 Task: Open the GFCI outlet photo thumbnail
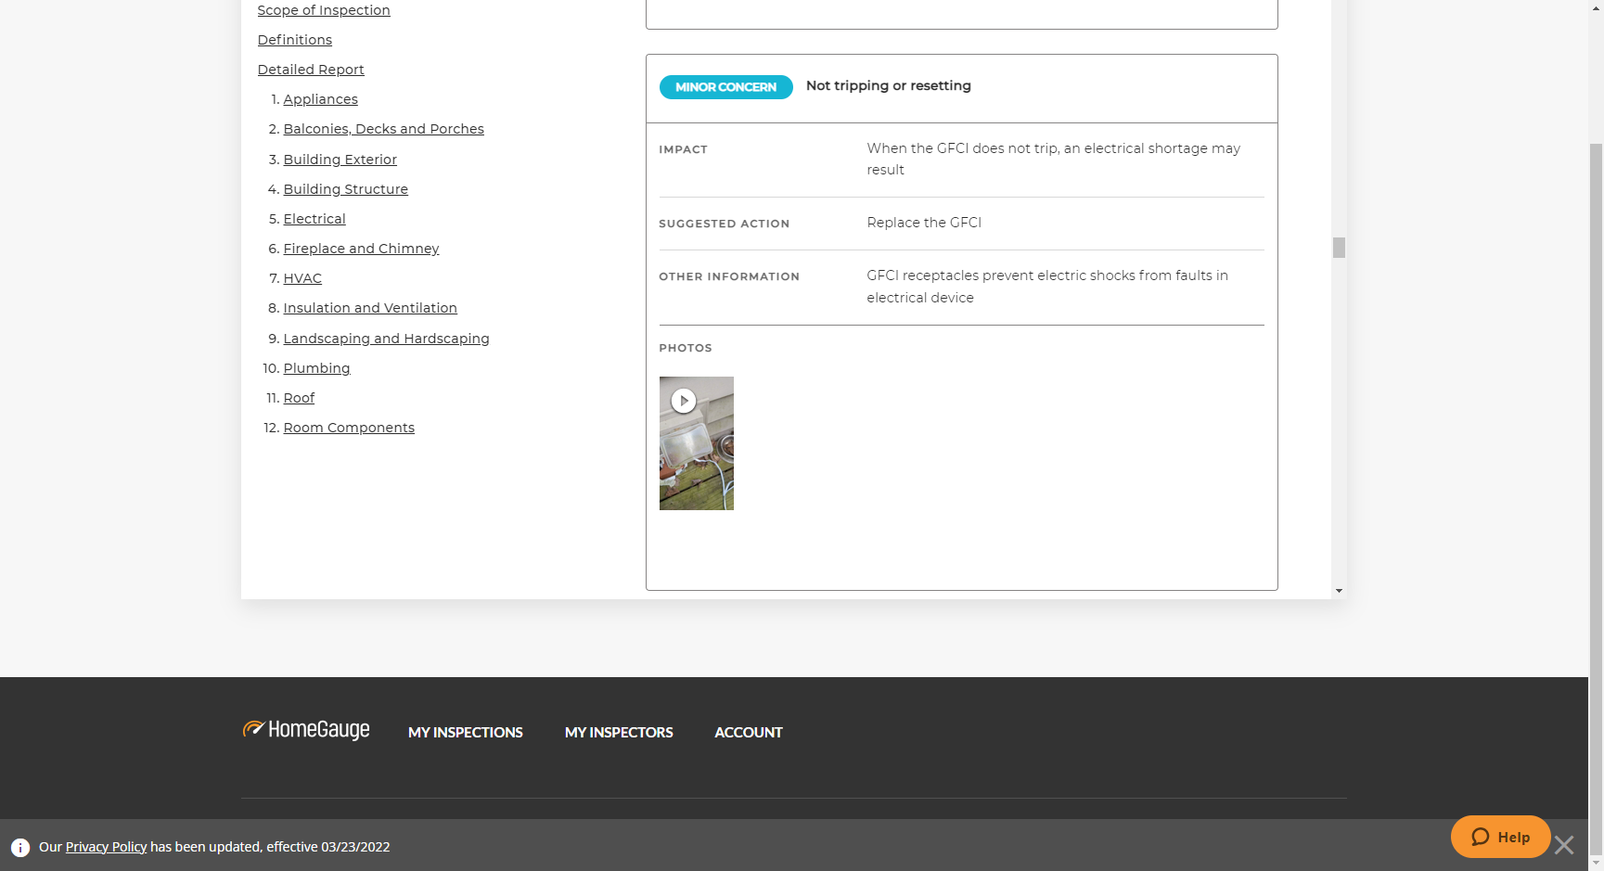click(697, 443)
